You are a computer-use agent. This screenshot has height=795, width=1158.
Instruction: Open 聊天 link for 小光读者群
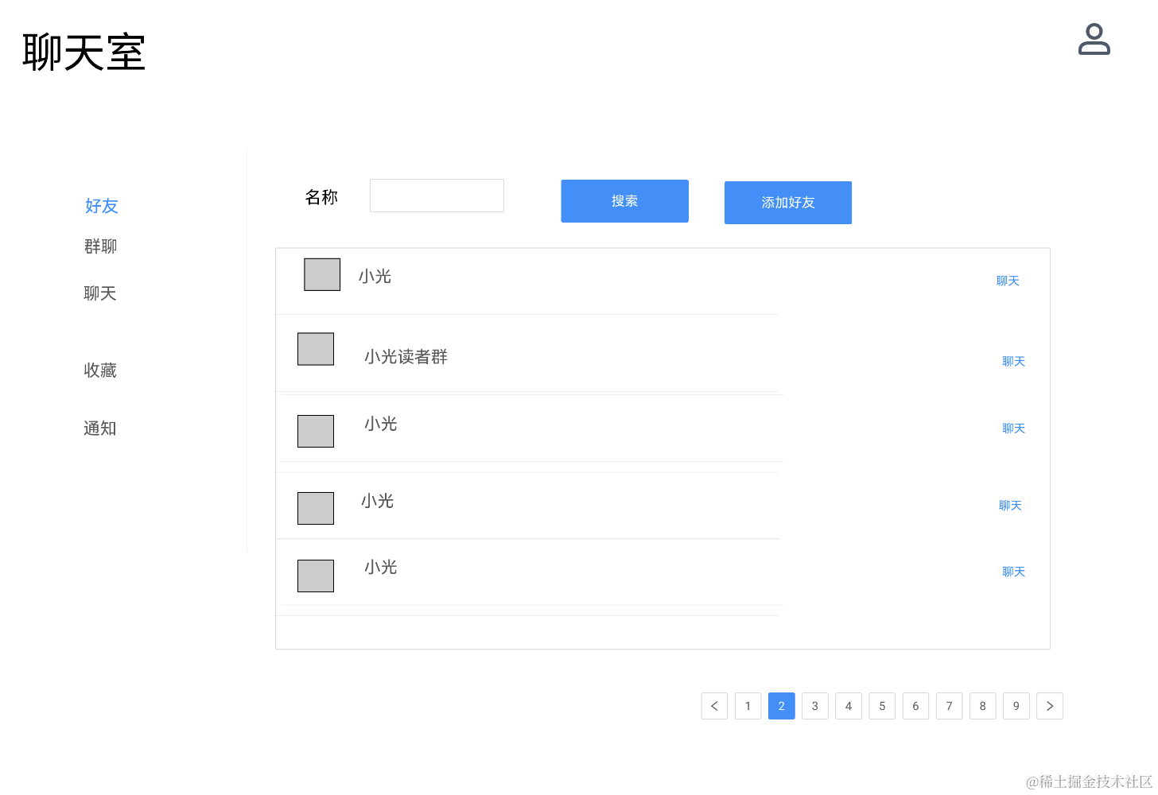1013,361
